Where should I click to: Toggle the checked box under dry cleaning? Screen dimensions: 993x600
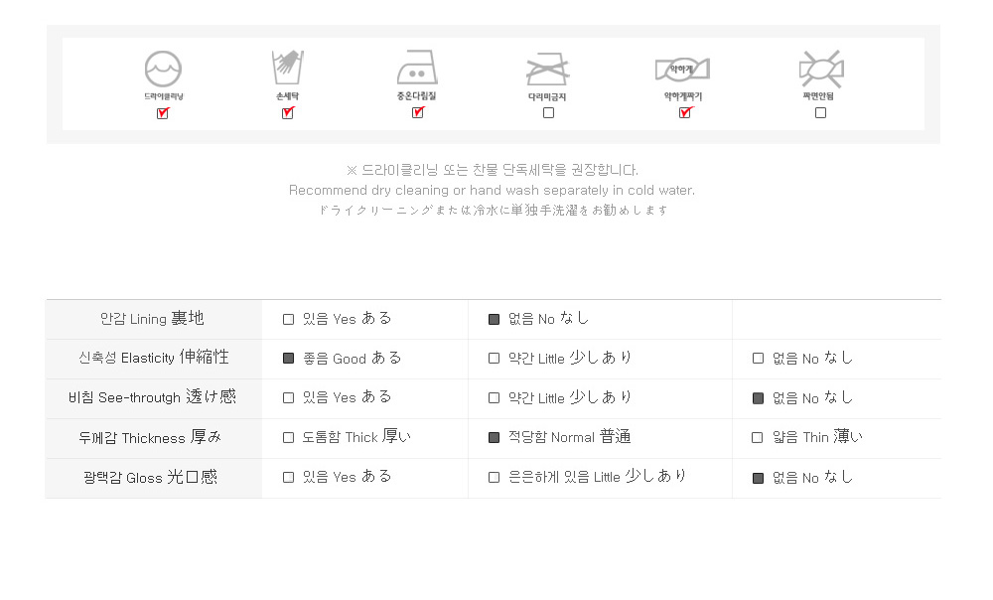pos(163,113)
